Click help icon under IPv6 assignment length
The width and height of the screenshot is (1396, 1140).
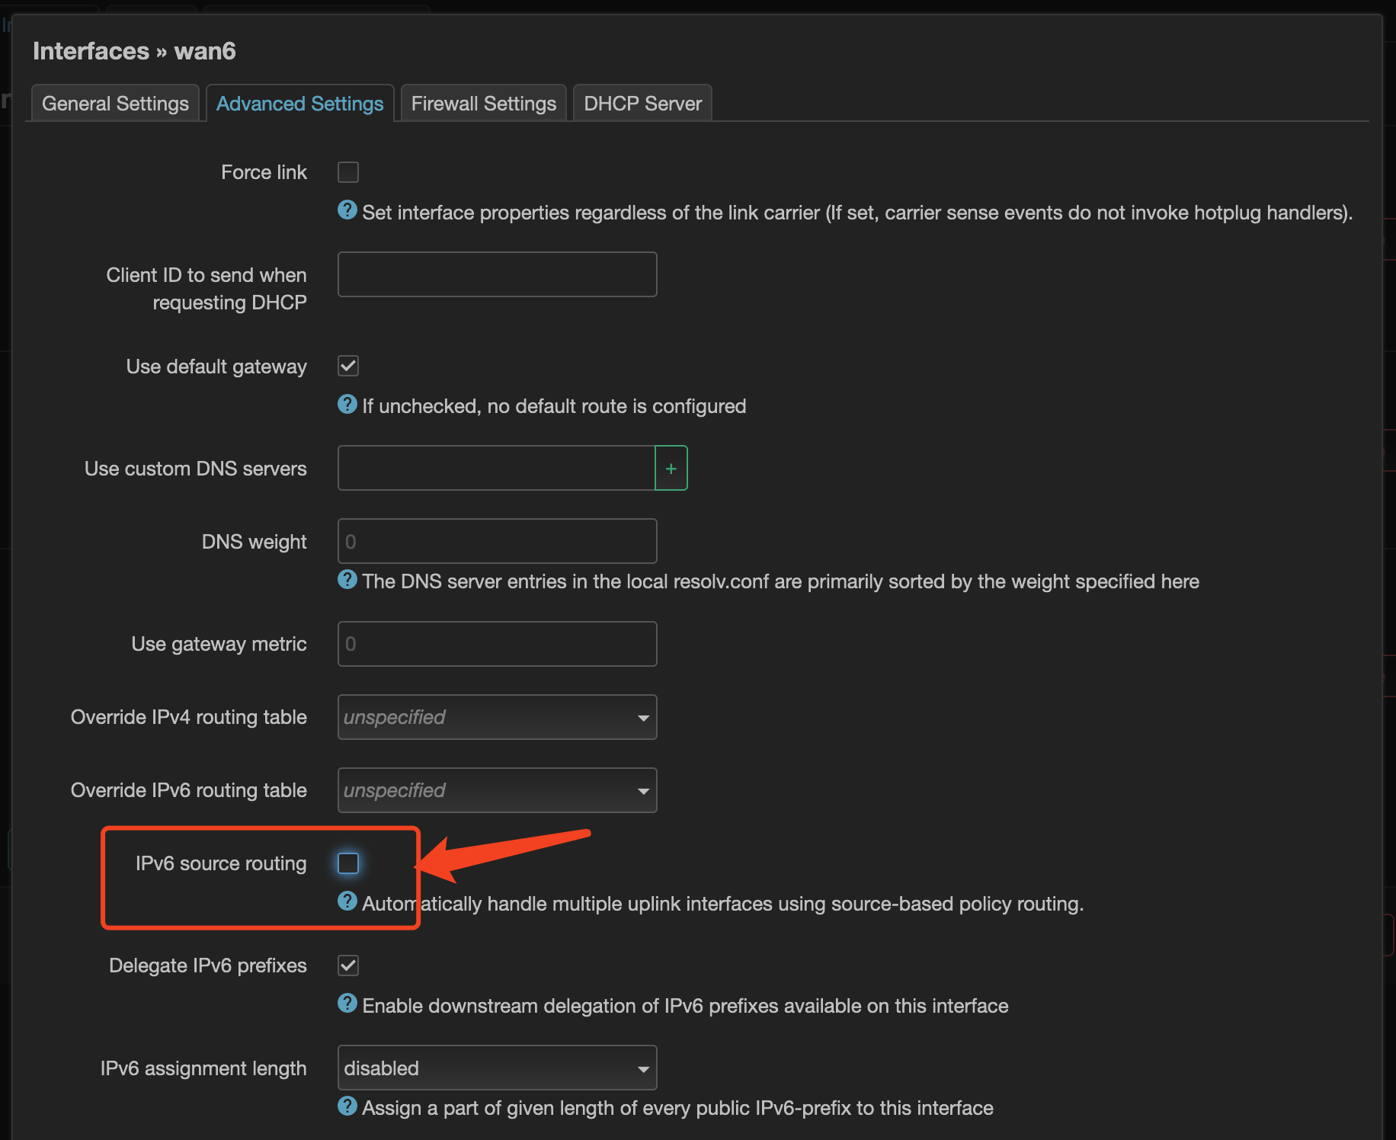[347, 1106]
